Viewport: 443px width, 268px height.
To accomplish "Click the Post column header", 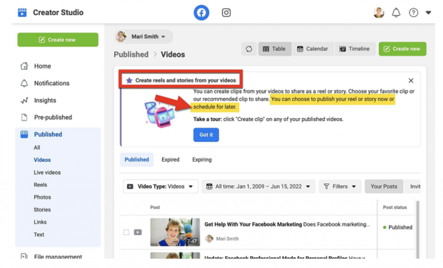I will coord(155,207).
